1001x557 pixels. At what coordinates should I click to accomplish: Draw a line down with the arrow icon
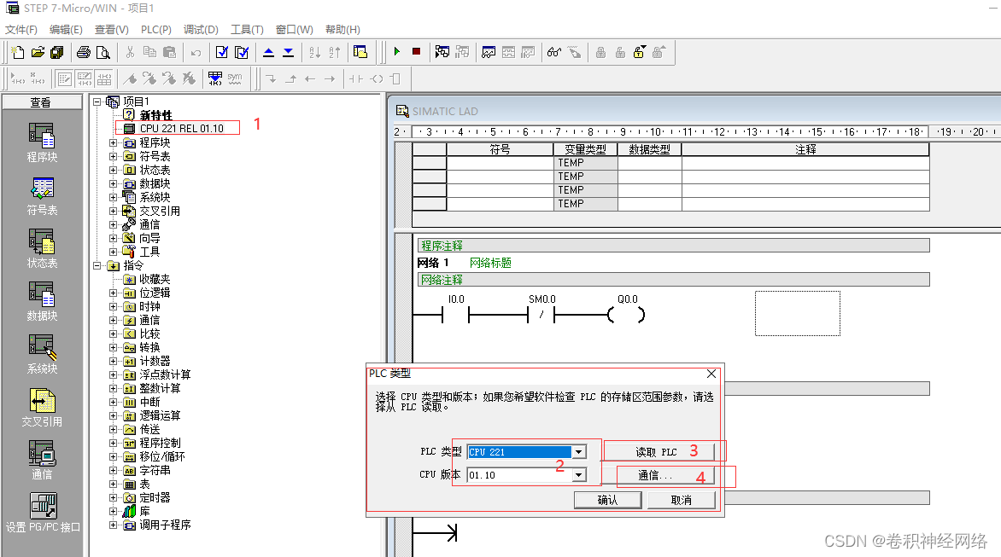tap(272, 79)
